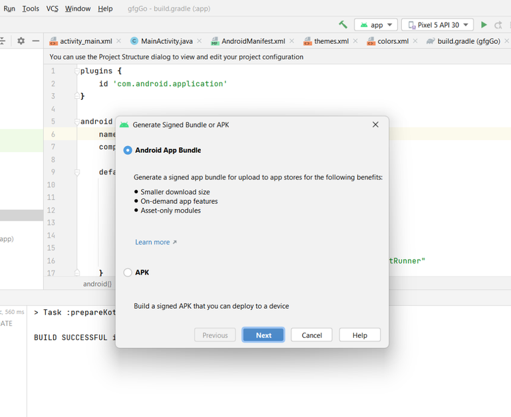511x417 pixels.
Task: Collapse the android block fold marker
Action: click(77, 122)
